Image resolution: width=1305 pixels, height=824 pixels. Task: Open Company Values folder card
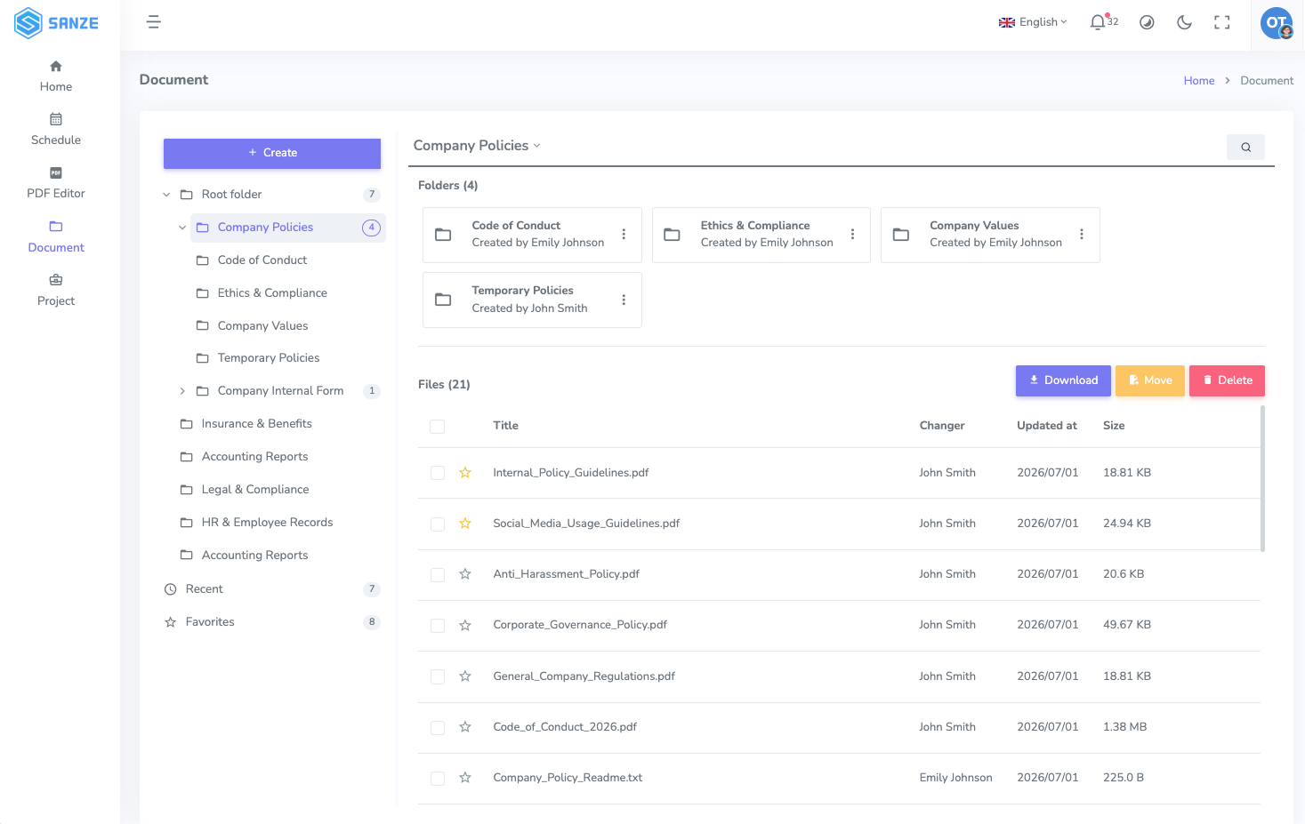(x=990, y=235)
